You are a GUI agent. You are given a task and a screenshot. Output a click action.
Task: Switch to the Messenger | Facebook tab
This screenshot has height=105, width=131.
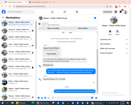(x=16, y=2)
